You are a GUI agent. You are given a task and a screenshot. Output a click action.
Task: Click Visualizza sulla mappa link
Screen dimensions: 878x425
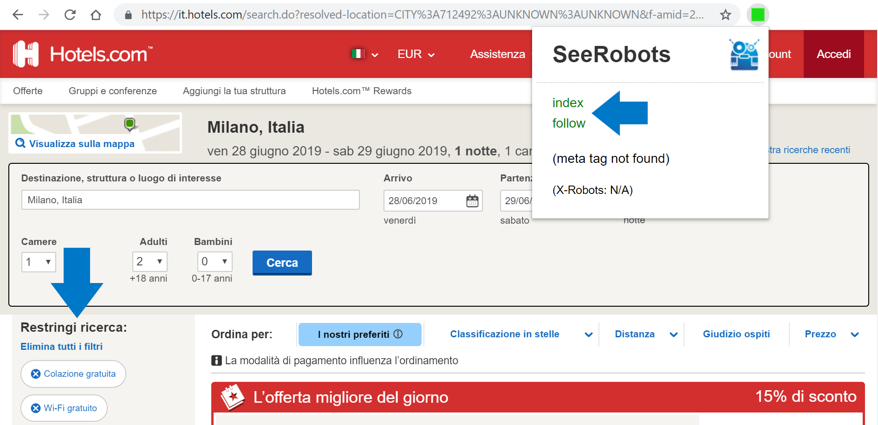pyautogui.click(x=82, y=144)
